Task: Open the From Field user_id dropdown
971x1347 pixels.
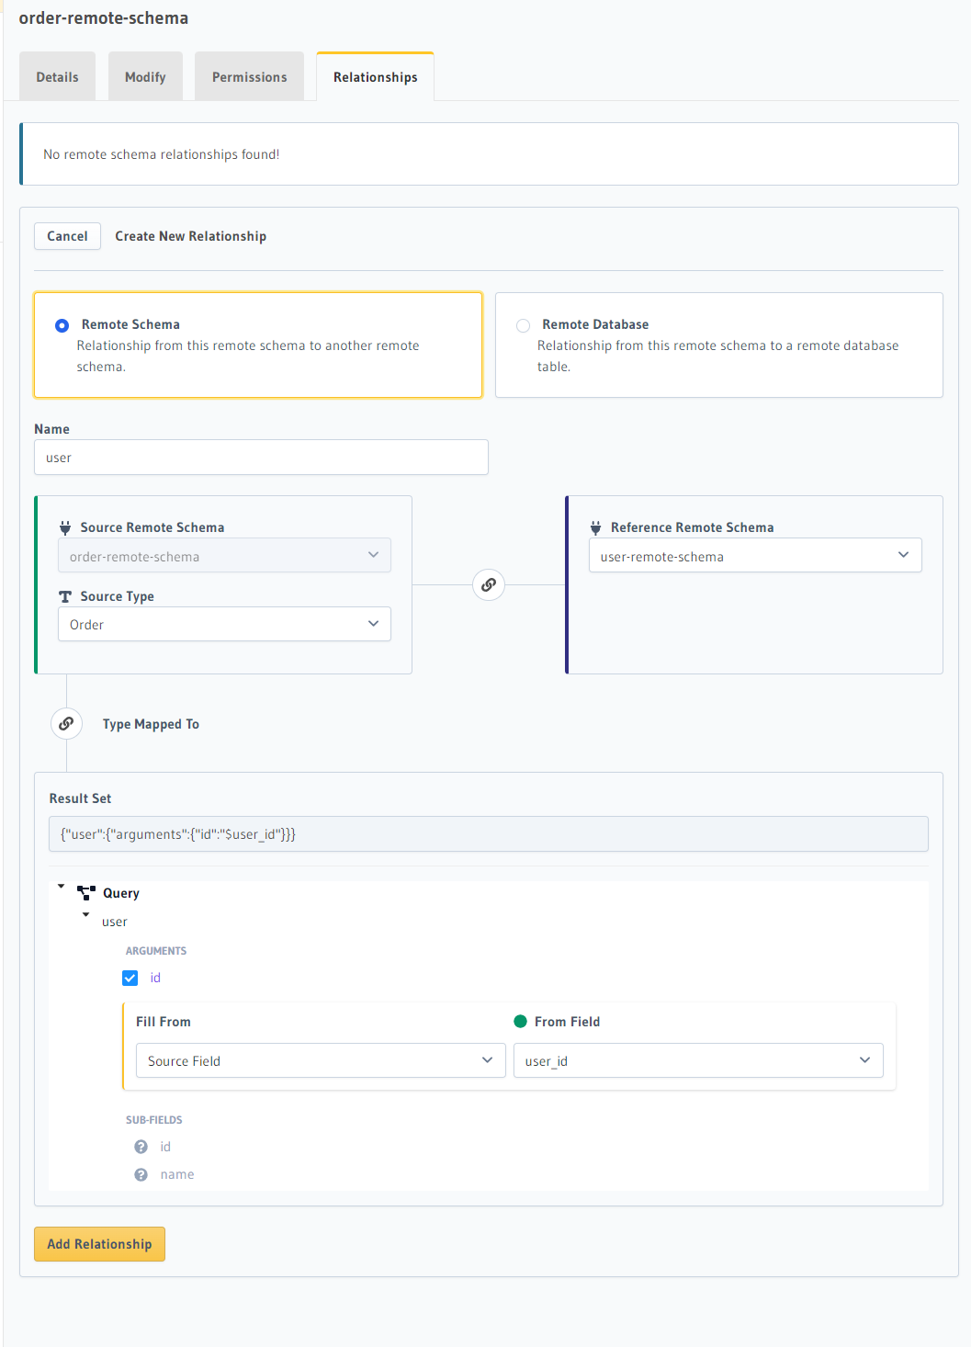Action: tap(697, 1060)
